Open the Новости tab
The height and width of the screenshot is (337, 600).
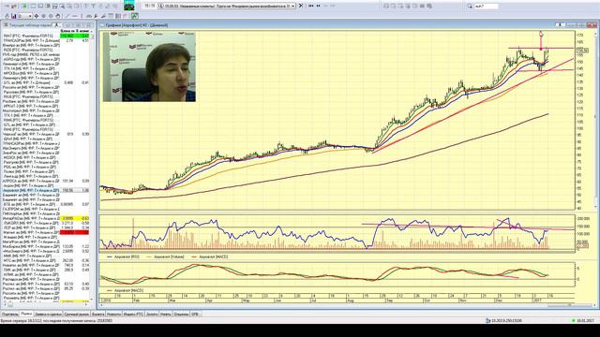click(x=113, y=315)
